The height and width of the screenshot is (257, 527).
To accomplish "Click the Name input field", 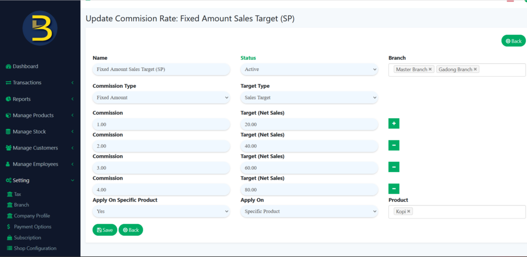I will [x=161, y=69].
